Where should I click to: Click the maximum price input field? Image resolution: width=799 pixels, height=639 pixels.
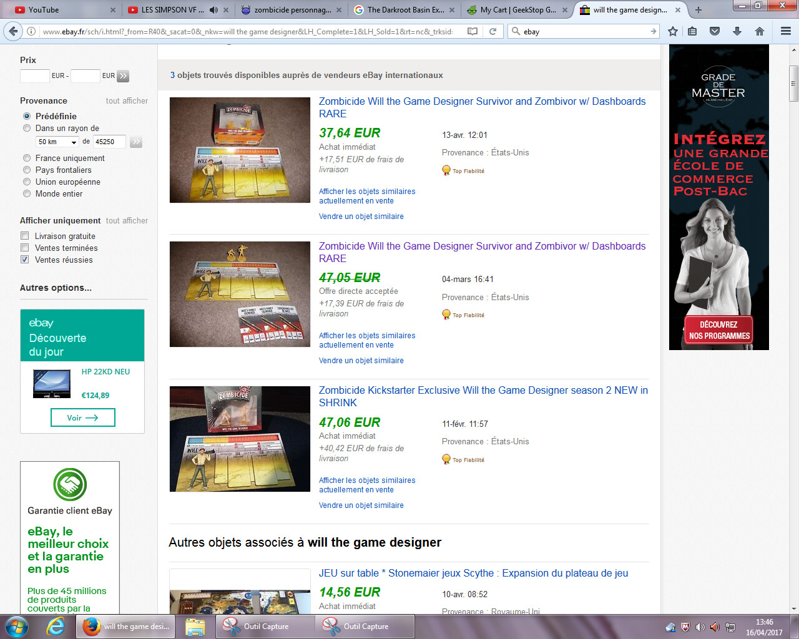pos(85,76)
